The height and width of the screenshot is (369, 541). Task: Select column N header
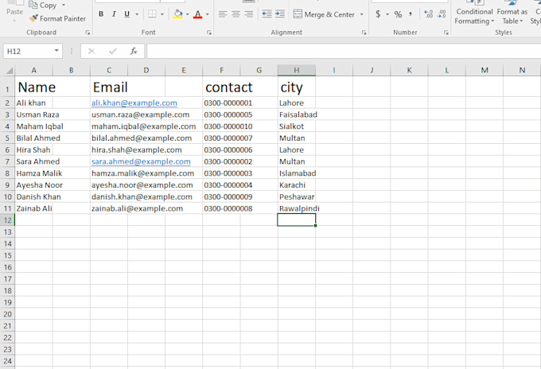pos(522,70)
